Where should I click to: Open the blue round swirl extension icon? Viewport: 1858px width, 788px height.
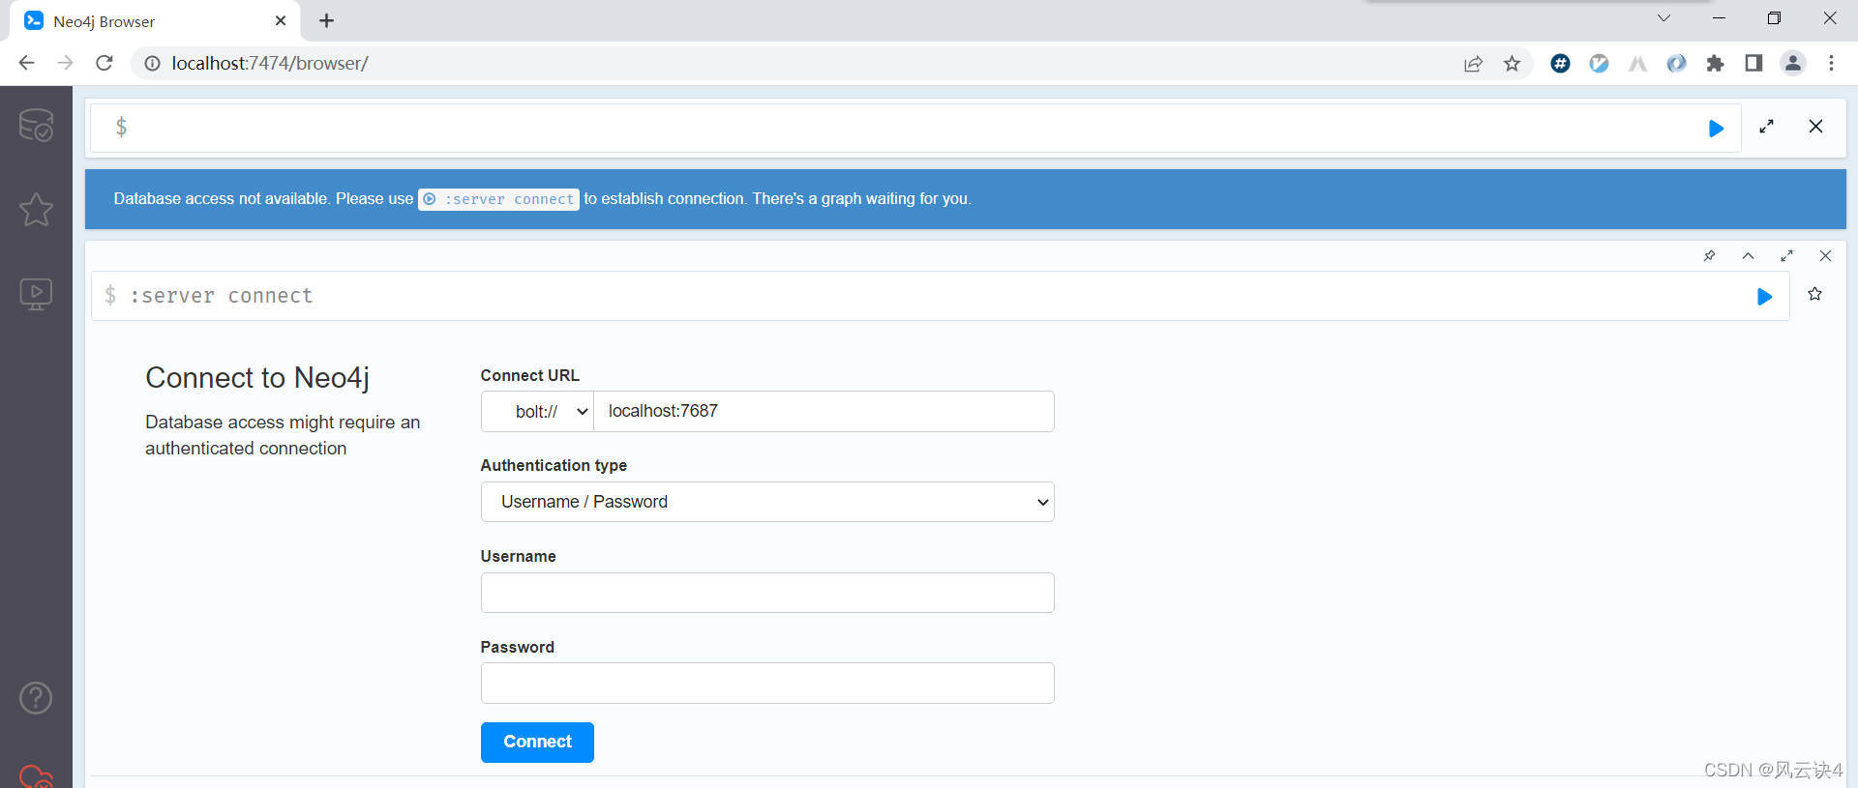coord(1676,63)
